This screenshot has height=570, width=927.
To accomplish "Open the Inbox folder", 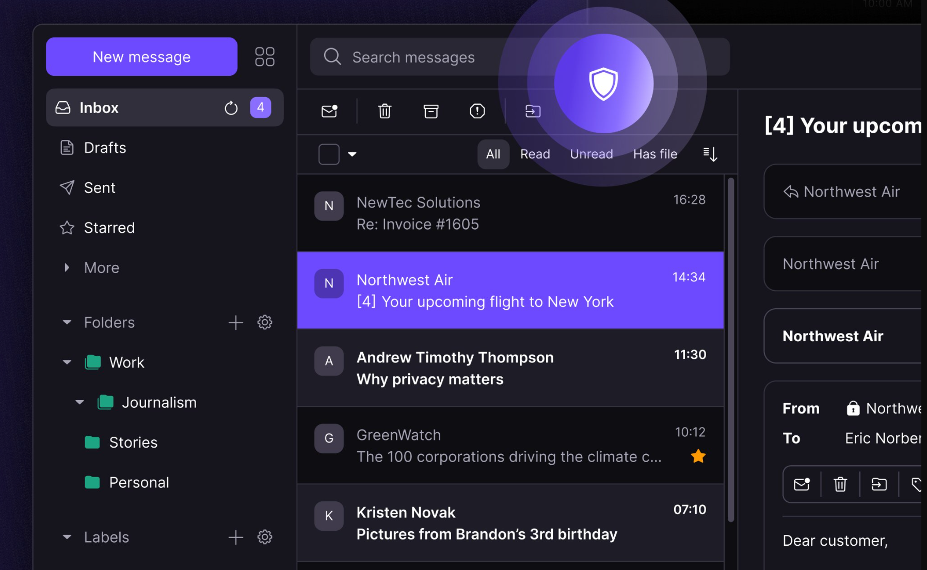I will pyautogui.click(x=165, y=107).
